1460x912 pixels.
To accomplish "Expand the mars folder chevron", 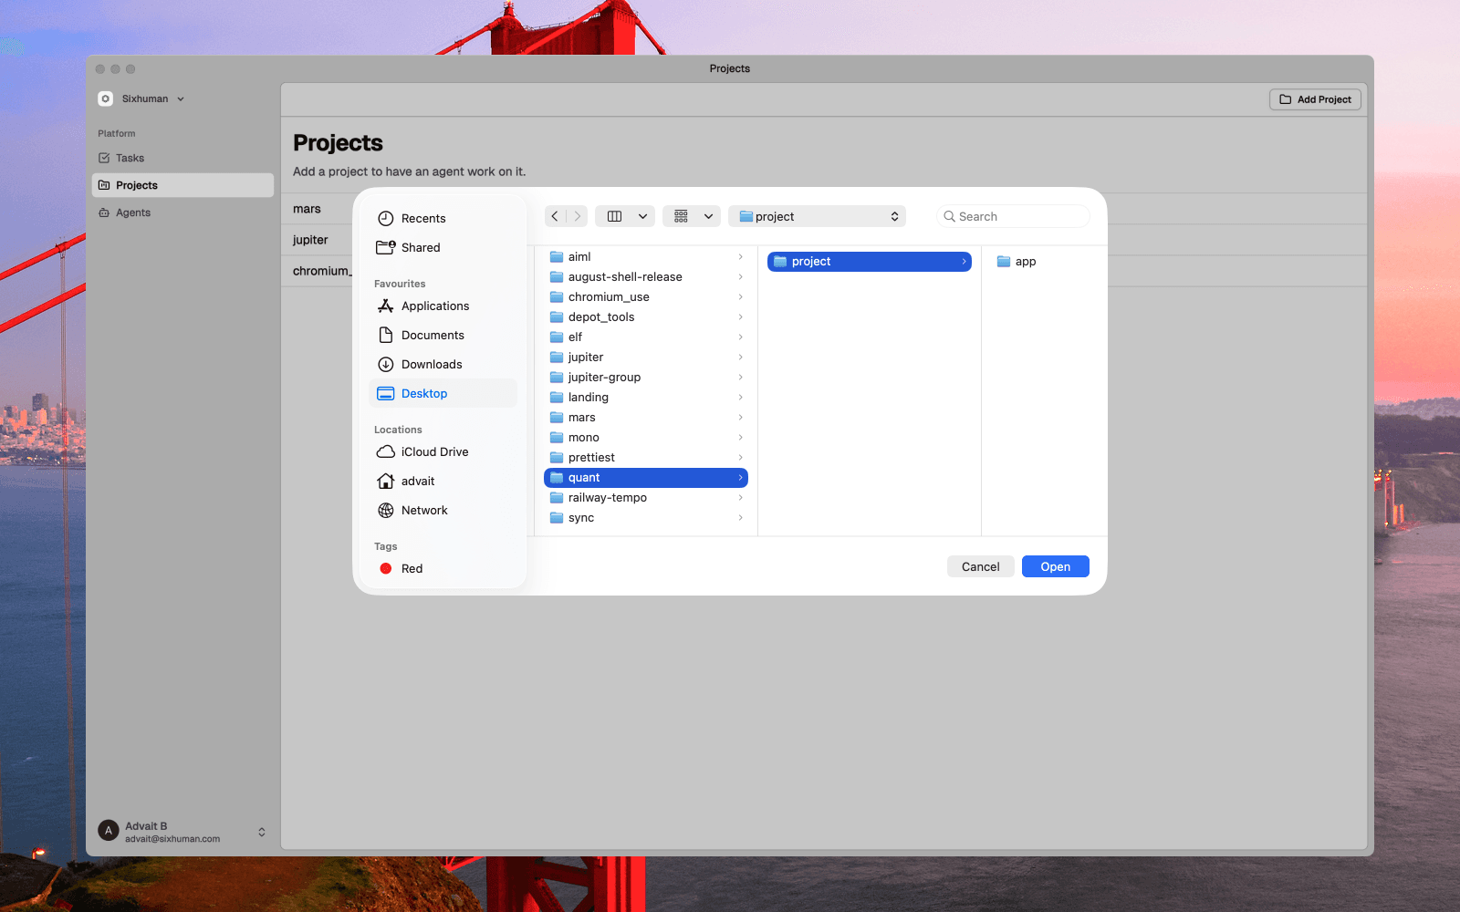I will [739, 417].
